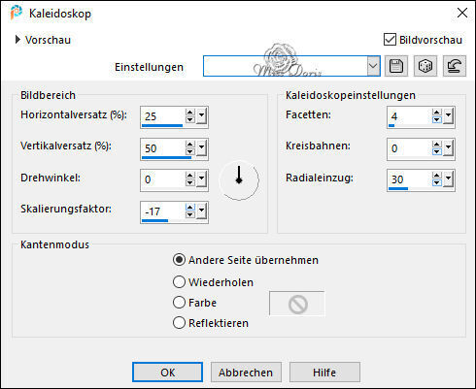
Task: Click the Drehwinkel rotation angle dial
Action: click(239, 180)
